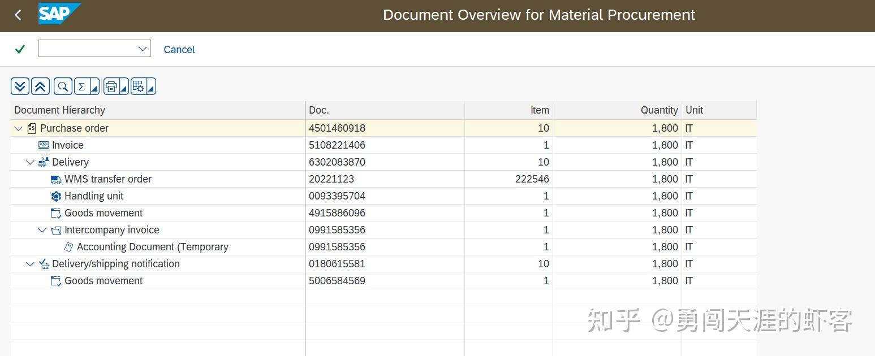Click the Invoice icon in the hierarchy
875x356 pixels.
pos(44,145)
